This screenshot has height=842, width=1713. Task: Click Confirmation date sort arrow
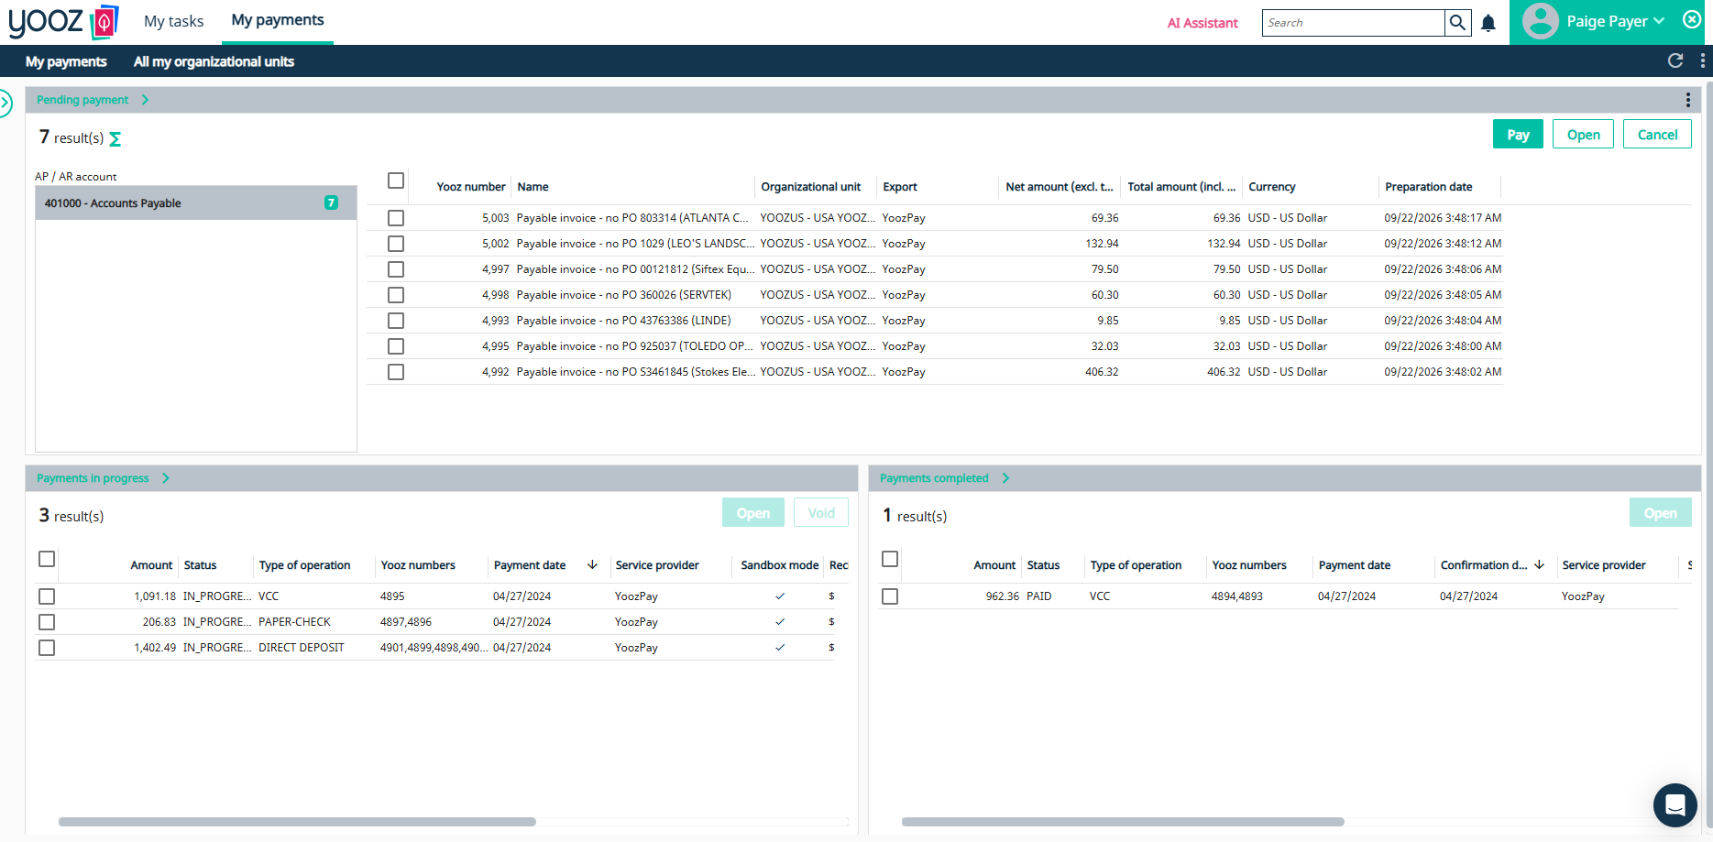pos(1539,565)
